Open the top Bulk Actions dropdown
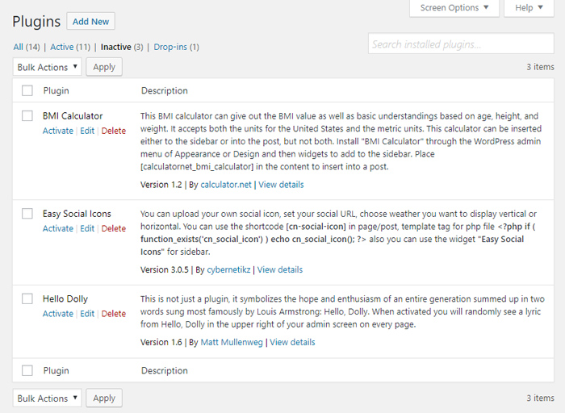This screenshot has width=565, height=413. pos(47,67)
